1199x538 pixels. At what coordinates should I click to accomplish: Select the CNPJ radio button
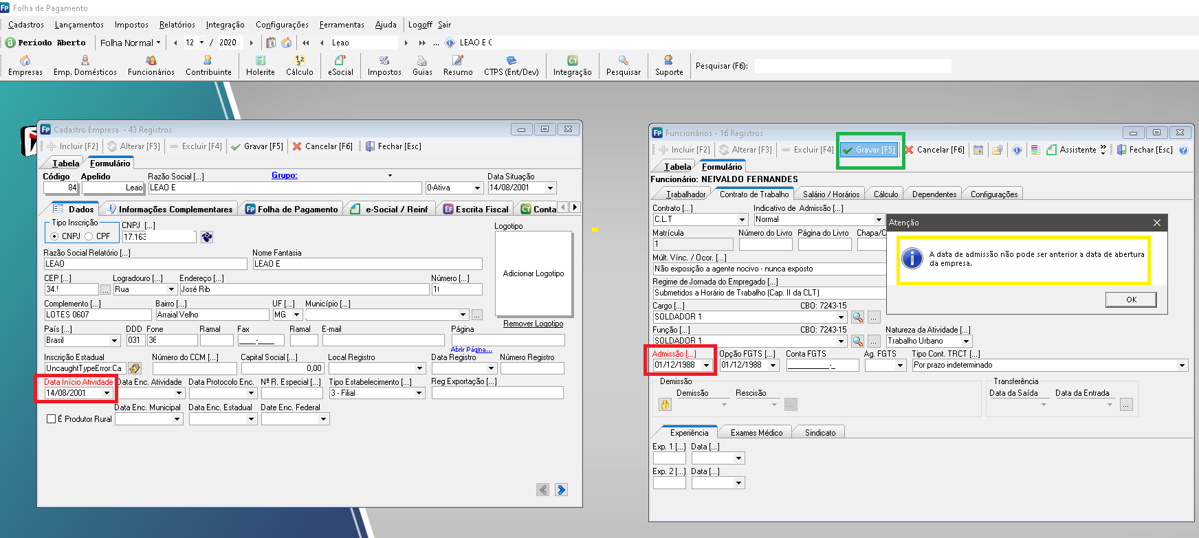tap(54, 236)
